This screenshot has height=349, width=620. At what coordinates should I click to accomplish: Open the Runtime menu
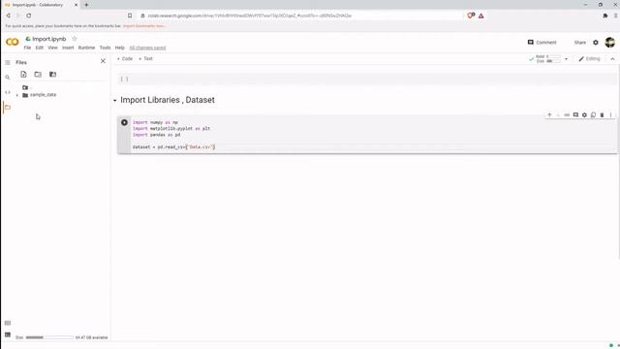(86, 48)
